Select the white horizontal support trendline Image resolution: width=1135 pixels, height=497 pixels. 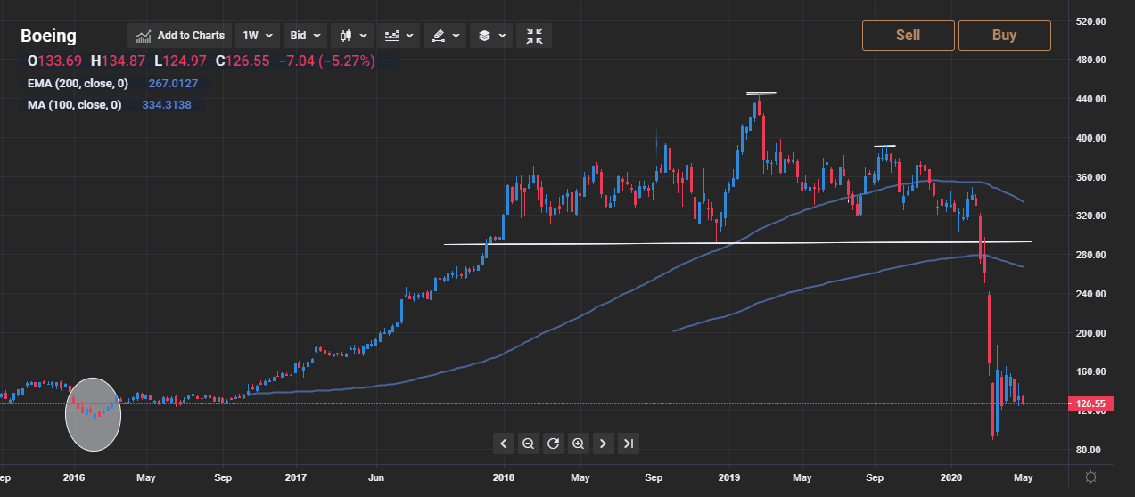click(x=737, y=242)
